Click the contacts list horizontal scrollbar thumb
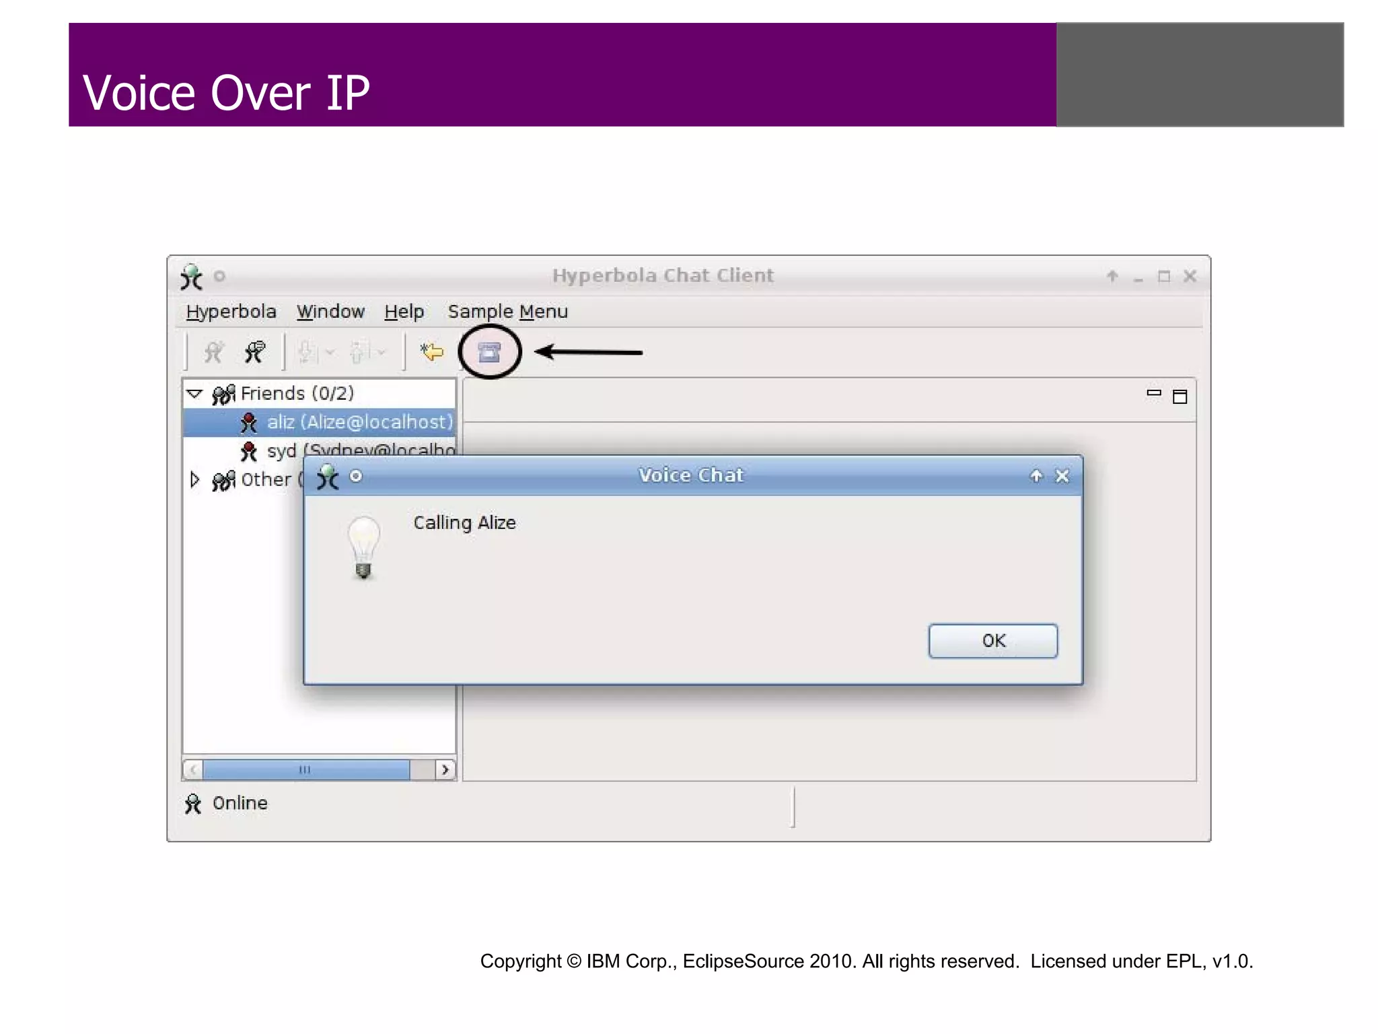 point(306,769)
